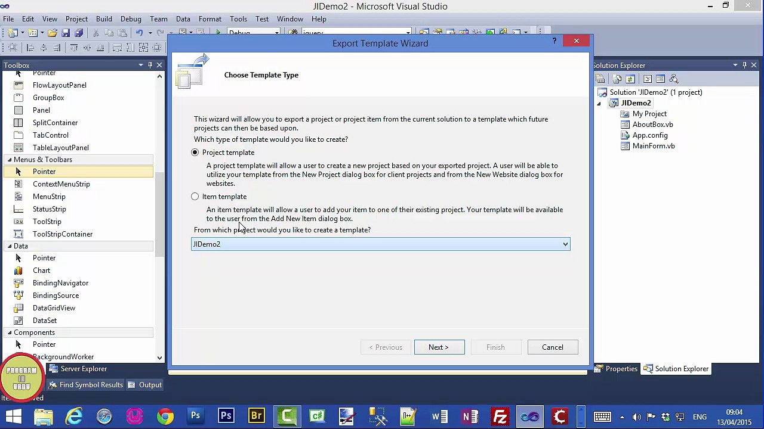Image resolution: width=764 pixels, height=429 pixels.
Task: Click the Add New Item toolbar icon
Action: 33,33
